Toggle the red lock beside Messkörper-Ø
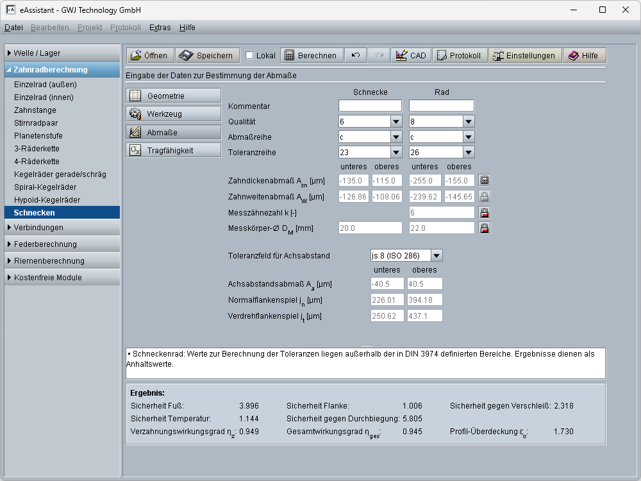The height and width of the screenshot is (481, 641). tap(485, 228)
